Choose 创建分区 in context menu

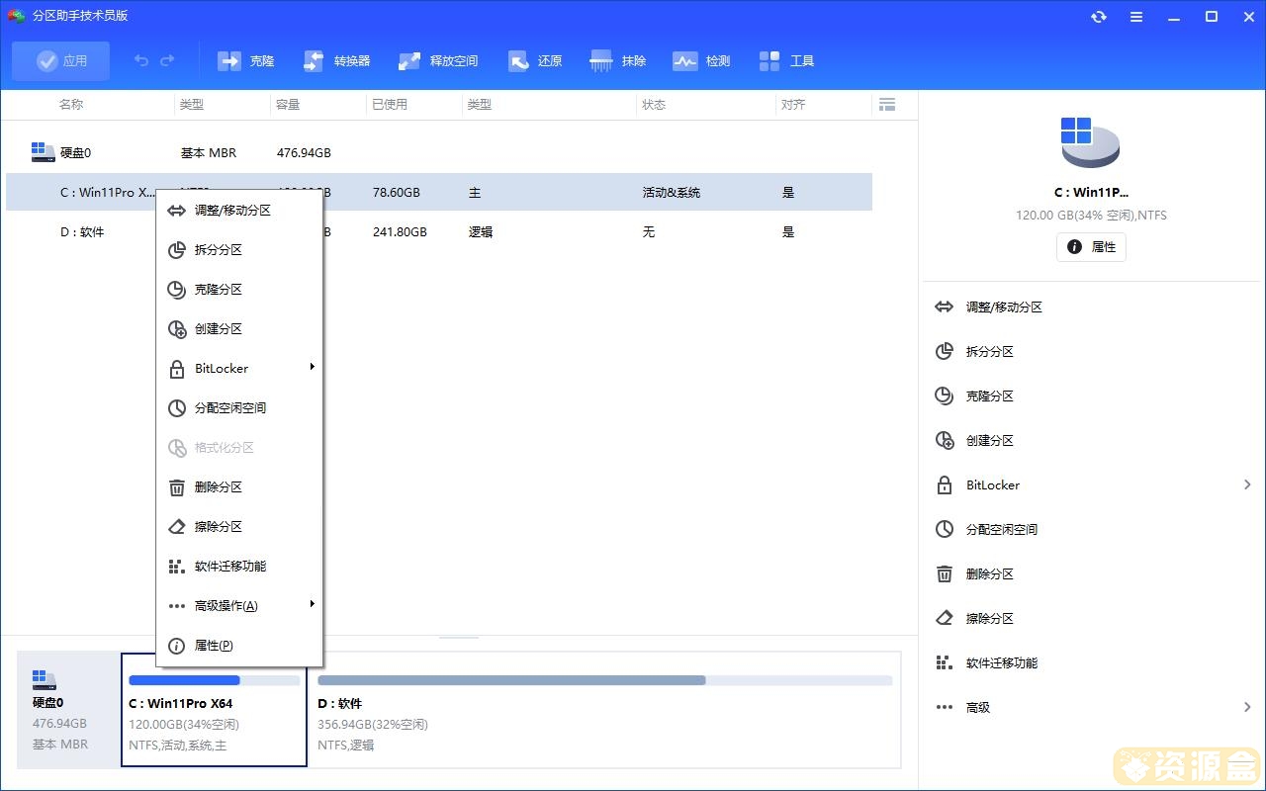pos(239,328)
